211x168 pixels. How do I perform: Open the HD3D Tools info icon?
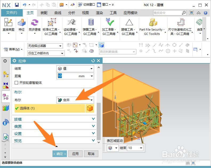click(x=6, y=122)
